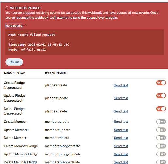Click the pledges:update event name
Screen dimensions: 168x164
pos(57,98)
